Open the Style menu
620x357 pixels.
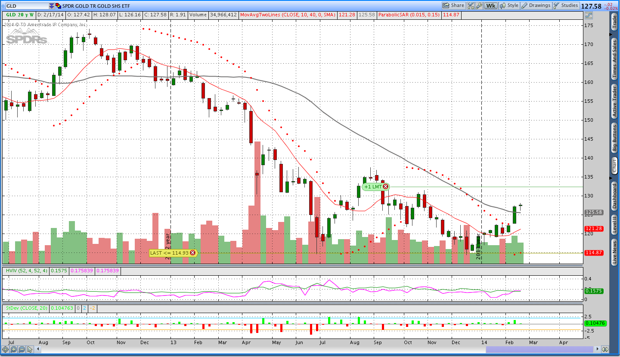[x=509, y=6]
